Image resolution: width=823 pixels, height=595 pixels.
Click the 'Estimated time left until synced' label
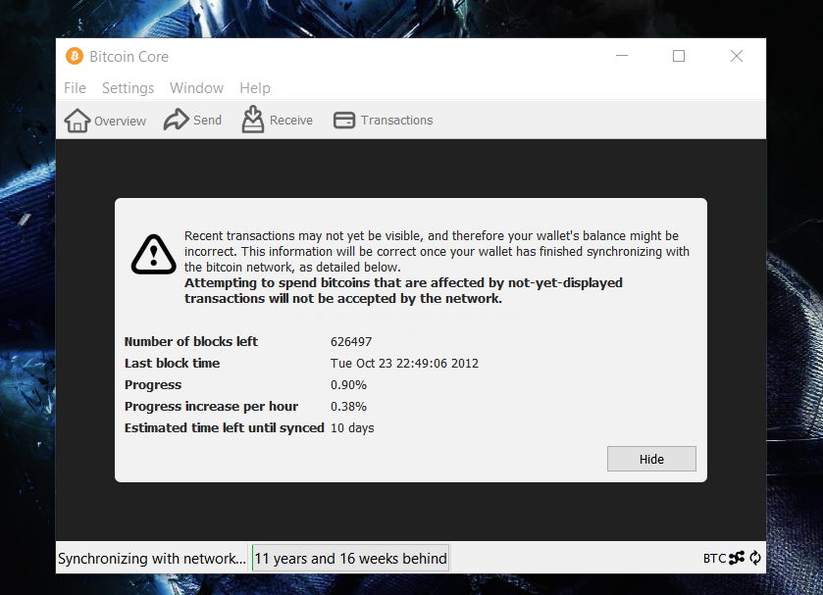point(224,428)
